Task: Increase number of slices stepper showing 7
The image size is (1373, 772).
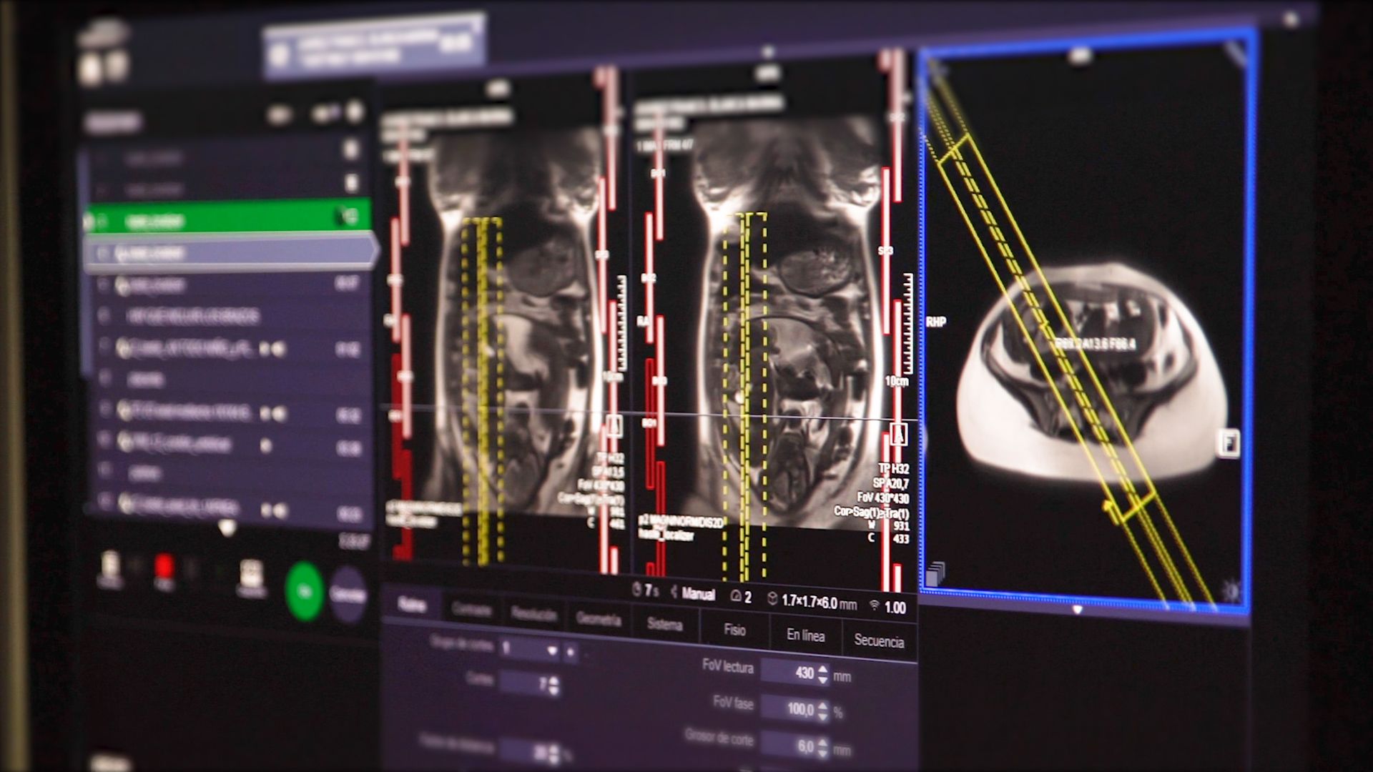Action: (553, 681)
